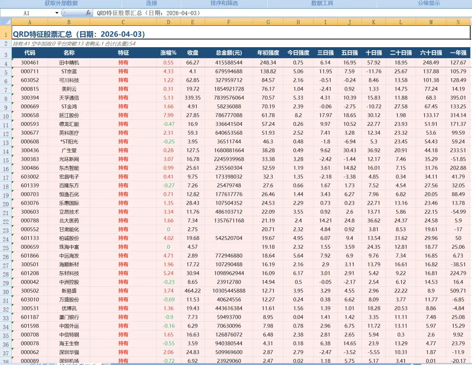Select the 获取外部数据 ribbon group label
Viewport: 472px width, 365px height.
coord(61,3)
